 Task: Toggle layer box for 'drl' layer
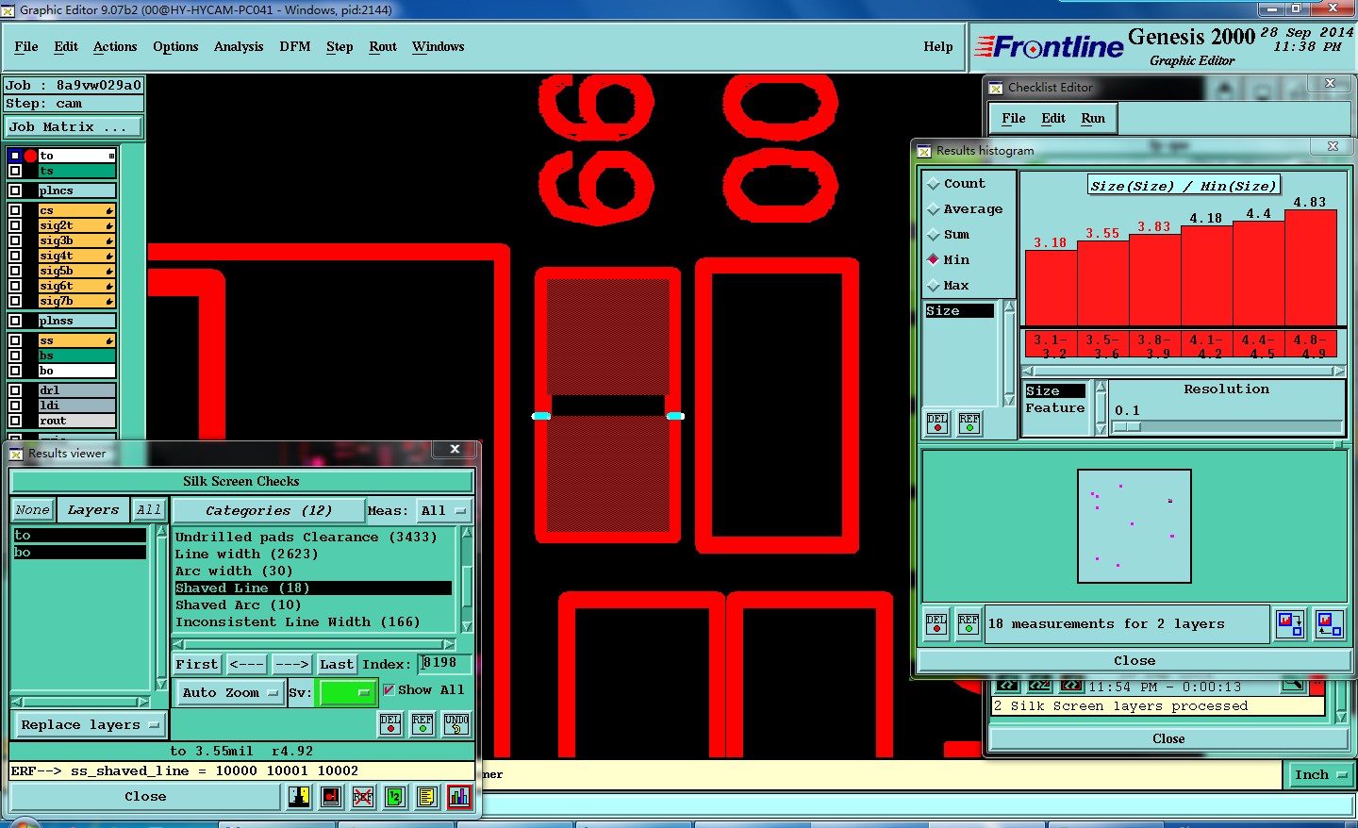[15, 390]
